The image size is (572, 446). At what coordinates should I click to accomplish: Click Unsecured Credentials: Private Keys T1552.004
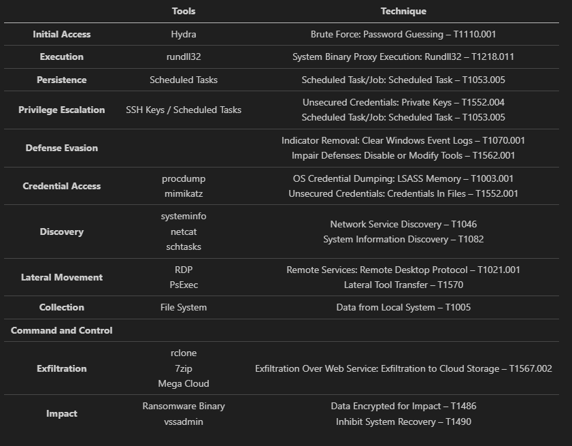point(403,102)
